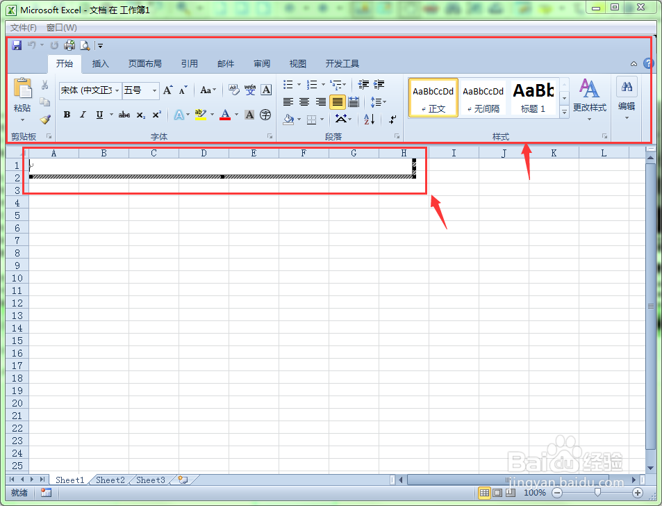Switch to the 引用 References tab

pos(190,64)
